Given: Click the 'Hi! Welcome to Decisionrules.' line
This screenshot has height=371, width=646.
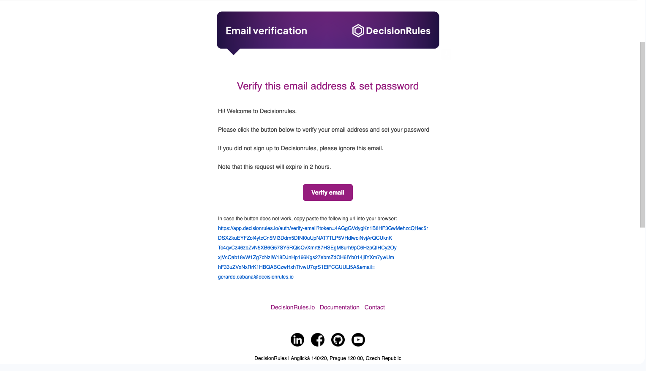Looking at the screenshot, I should pyautogui.click(x=257, y=111).
